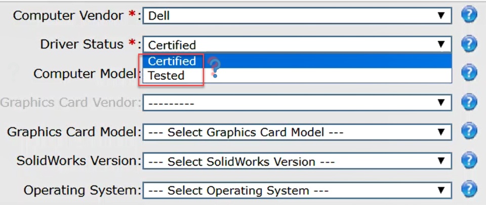The image size is (486, 205).
Task: Click the Operating System help icon
Action: 469,190
